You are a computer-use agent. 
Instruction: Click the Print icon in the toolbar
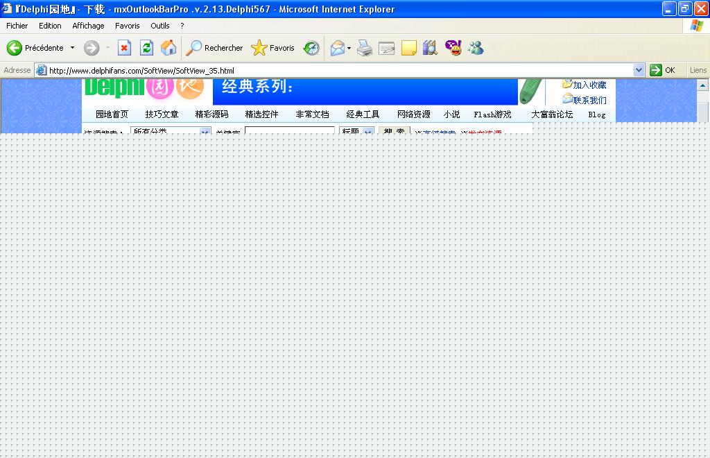365,48
